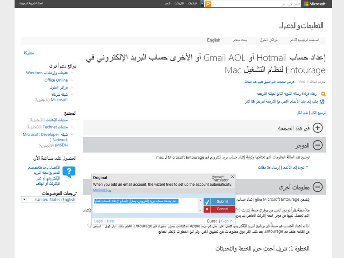The image size is (344, 258).
Task: Close the Microsoft Translator popup
Action: (232, 177)
